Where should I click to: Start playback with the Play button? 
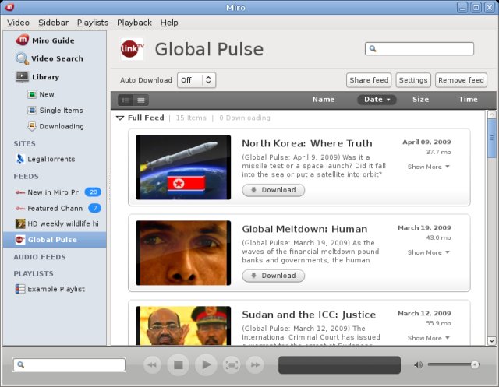(x=206, y=364)
